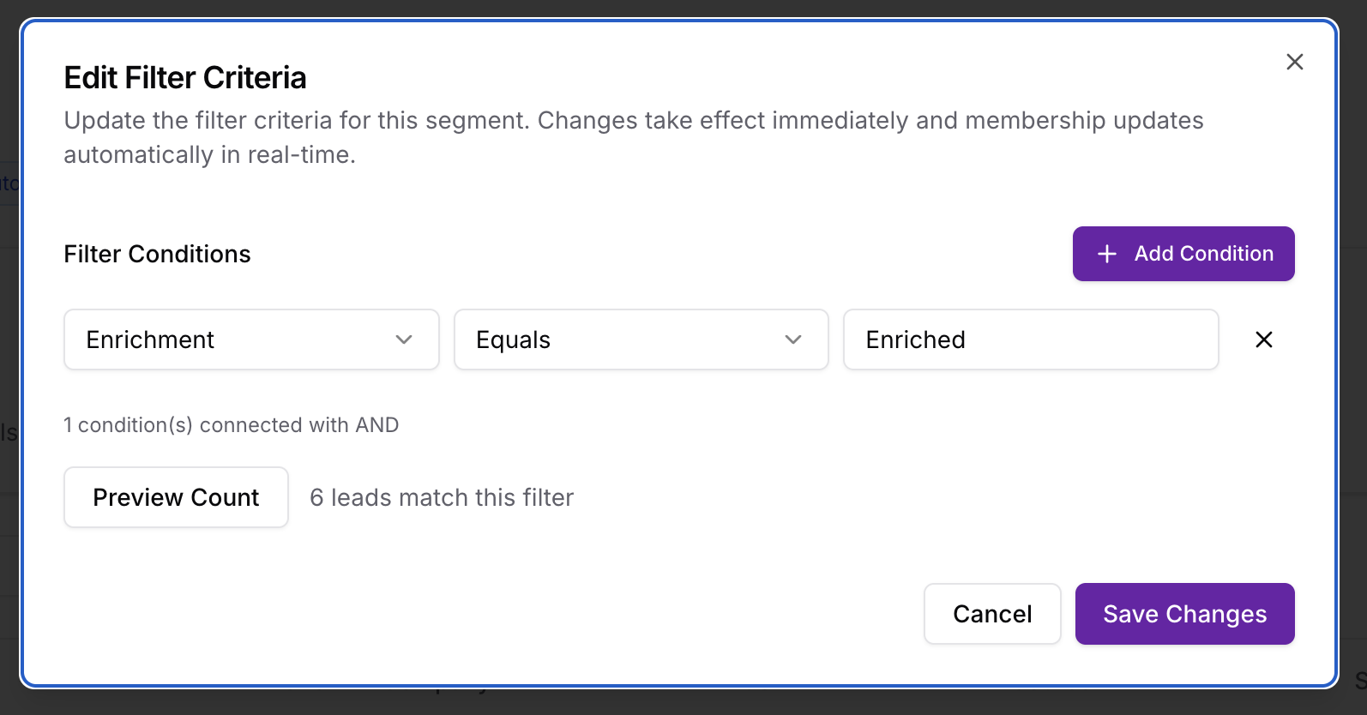
Task: Click the Filter Conditions section heading
Action: (x=157, y=254)
